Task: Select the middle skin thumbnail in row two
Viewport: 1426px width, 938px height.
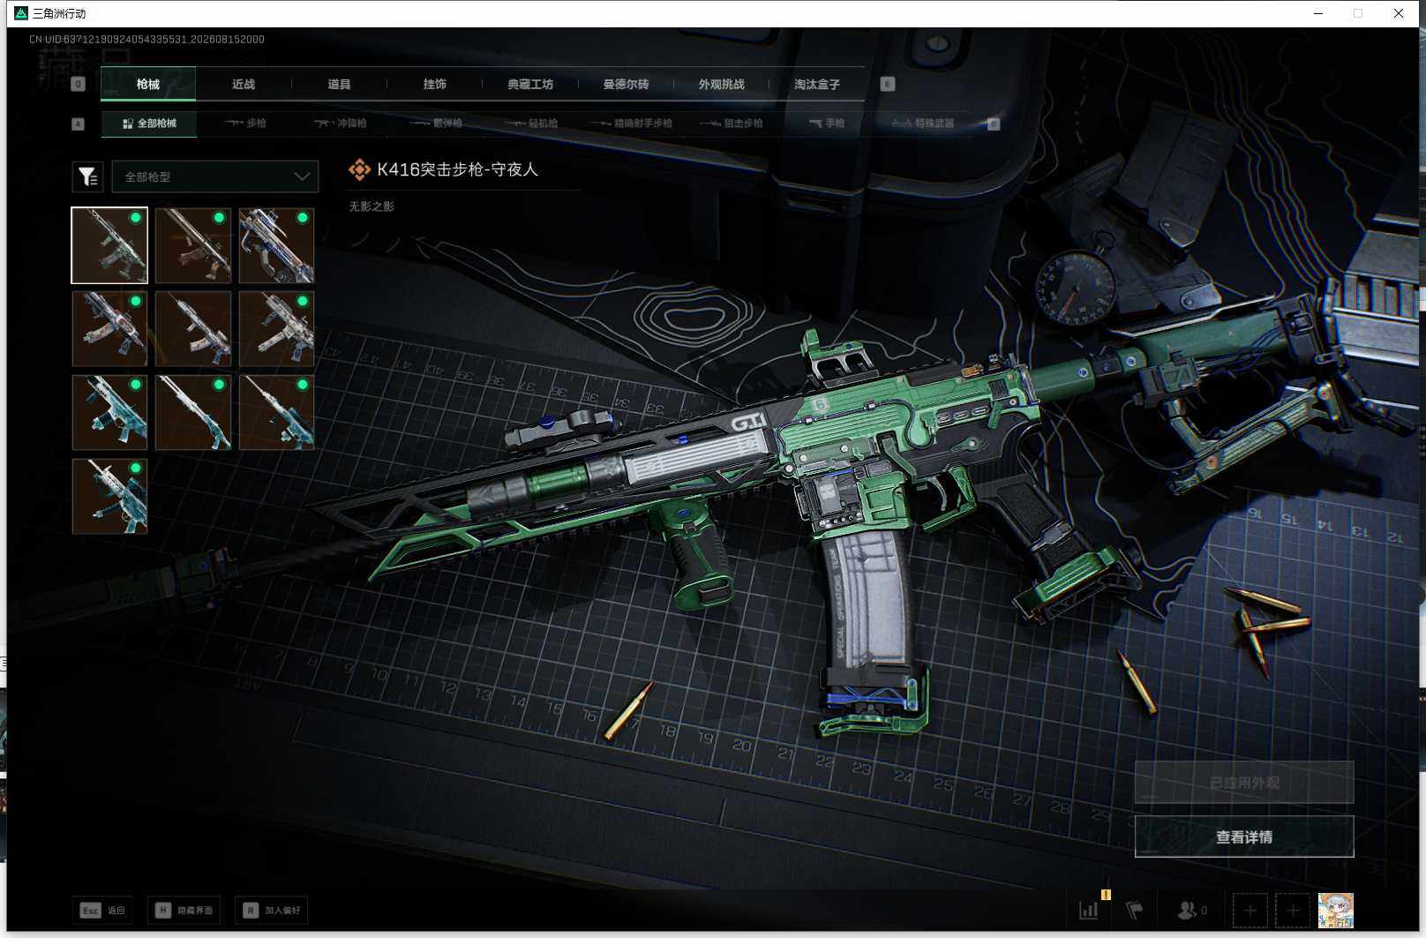Action: pyautogui.click(x=193, y=328)
